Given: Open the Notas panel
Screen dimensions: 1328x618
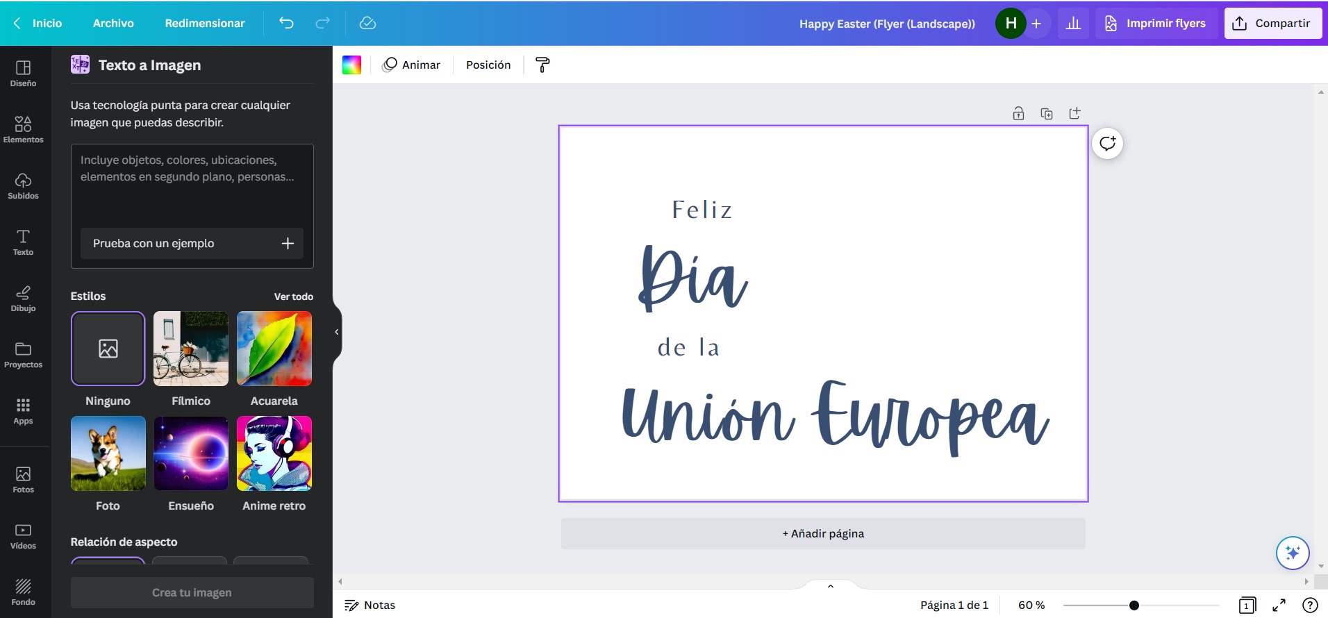Looking at the screenshot, I should 370,606.
